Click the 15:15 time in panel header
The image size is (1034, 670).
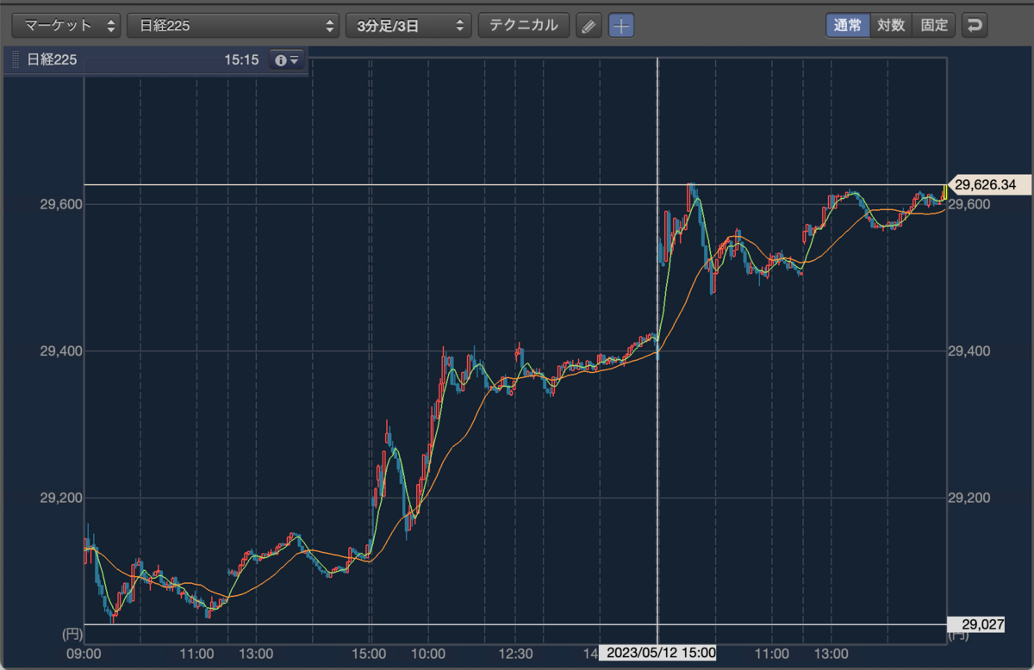(x=241, y=60)
